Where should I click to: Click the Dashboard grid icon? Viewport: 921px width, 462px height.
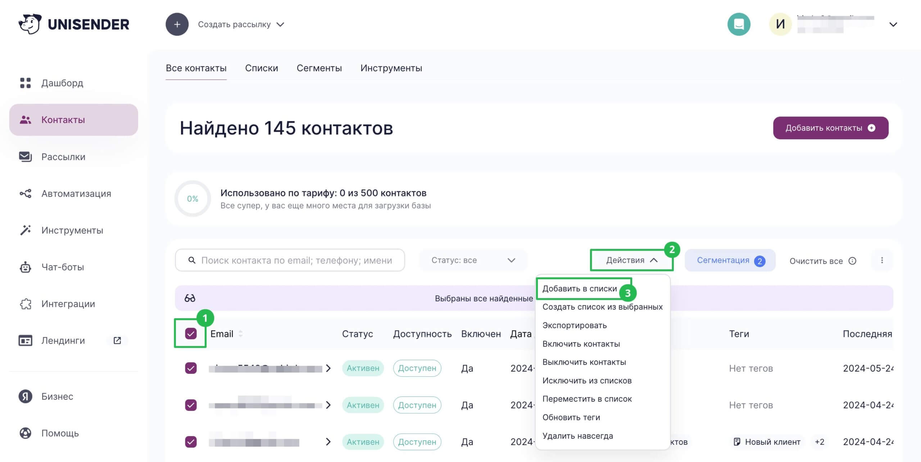pos(25,83)
